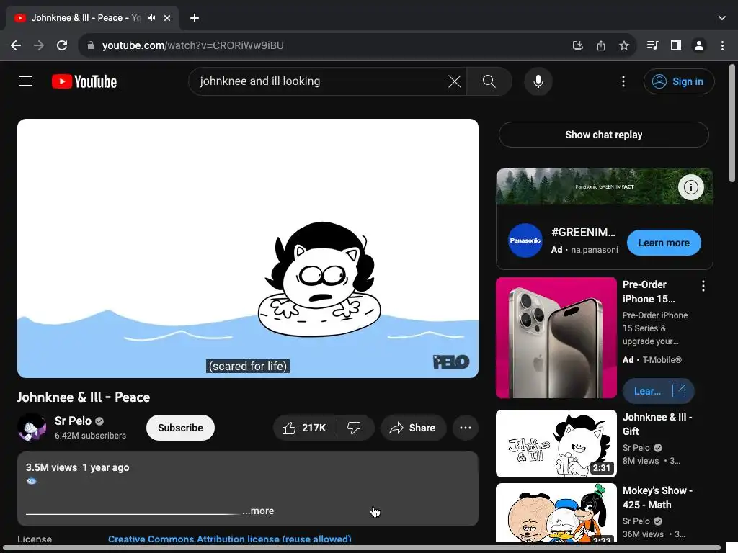
Task: Open the YouTube hamburger guide menu
Action: [26, 81]
